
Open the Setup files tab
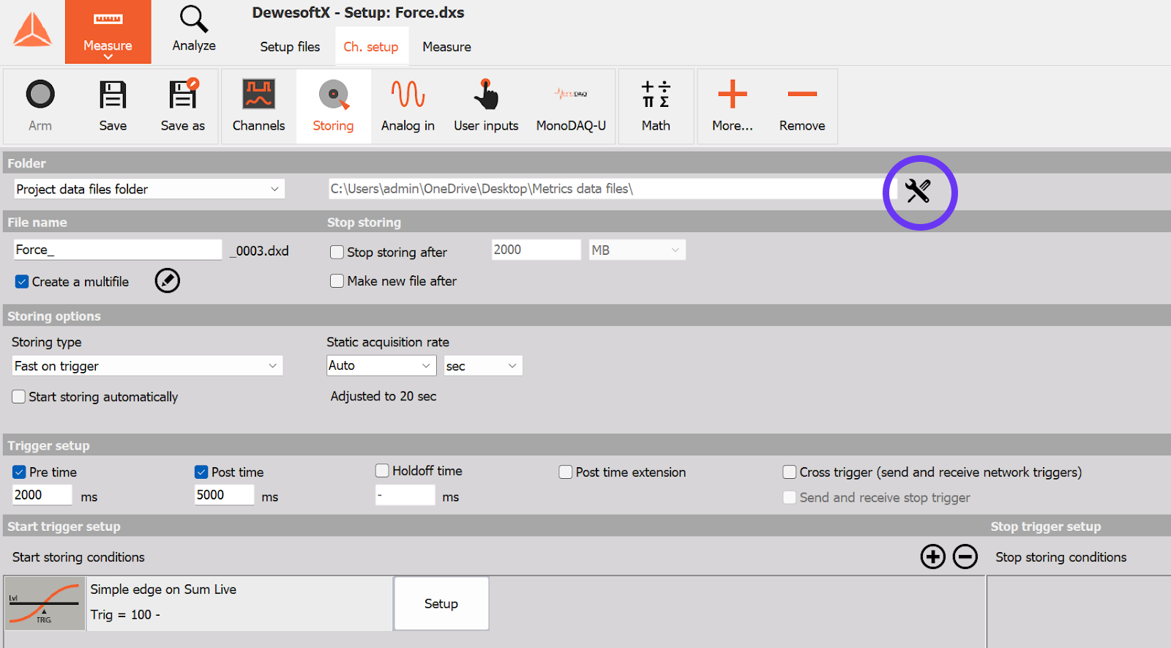pos(290,47)
